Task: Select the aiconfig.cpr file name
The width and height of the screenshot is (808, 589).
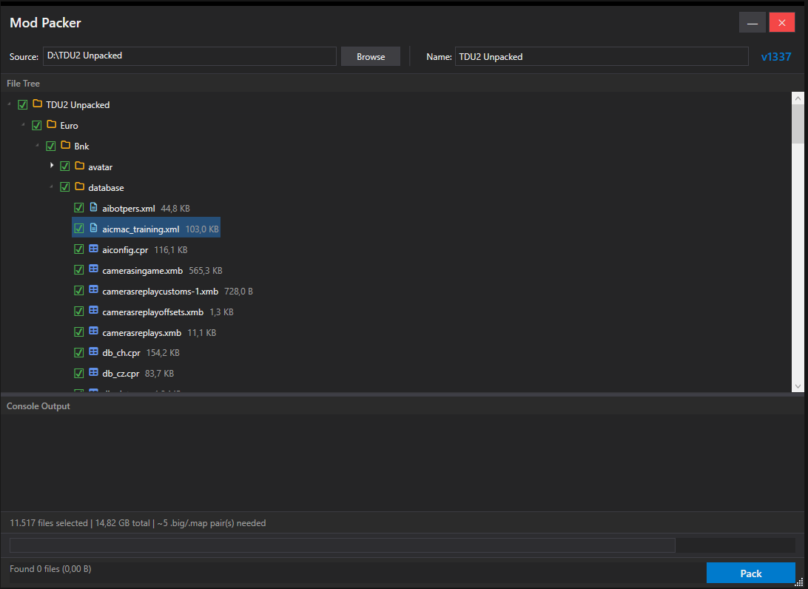Action: tap(125, 249)
